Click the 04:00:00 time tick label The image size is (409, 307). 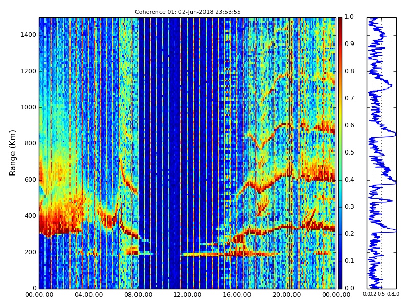point(88,295)
